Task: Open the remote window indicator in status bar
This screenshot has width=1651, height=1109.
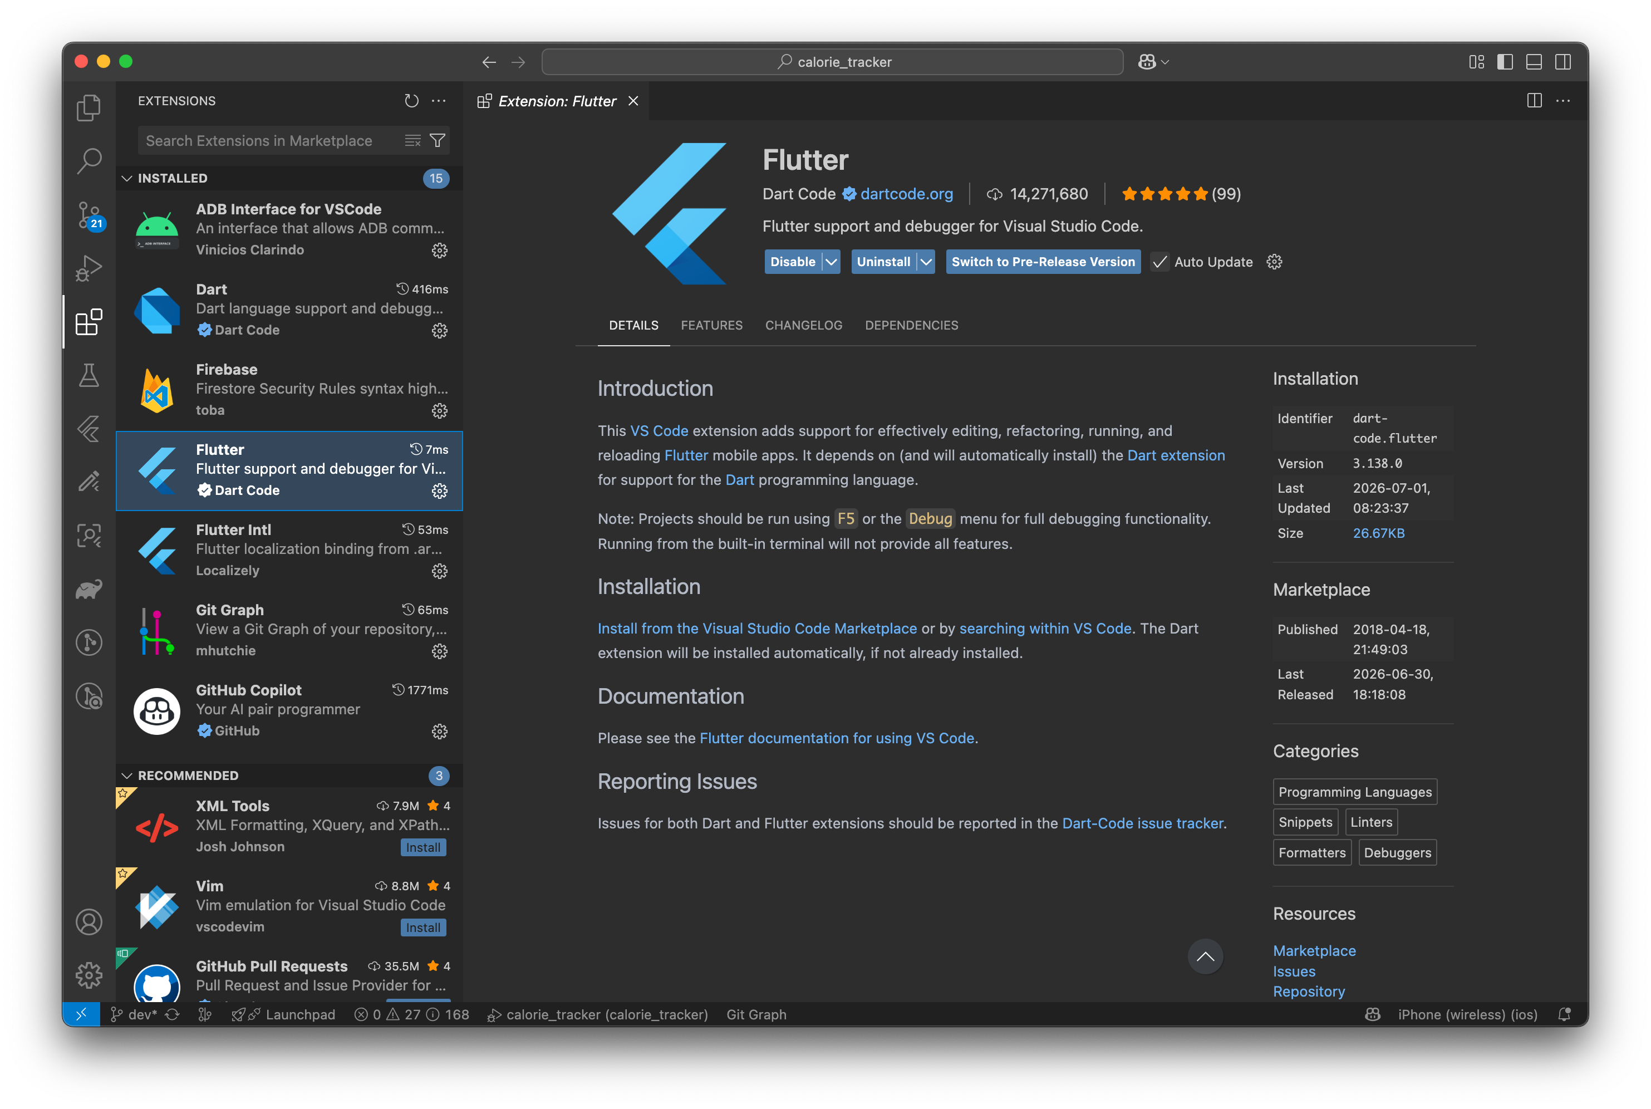Action: pos(81,1014)
